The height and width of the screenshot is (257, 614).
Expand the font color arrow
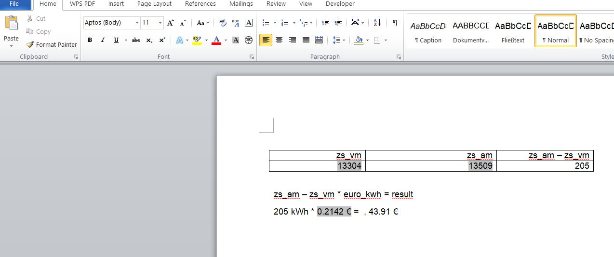(x=226, y=40)
